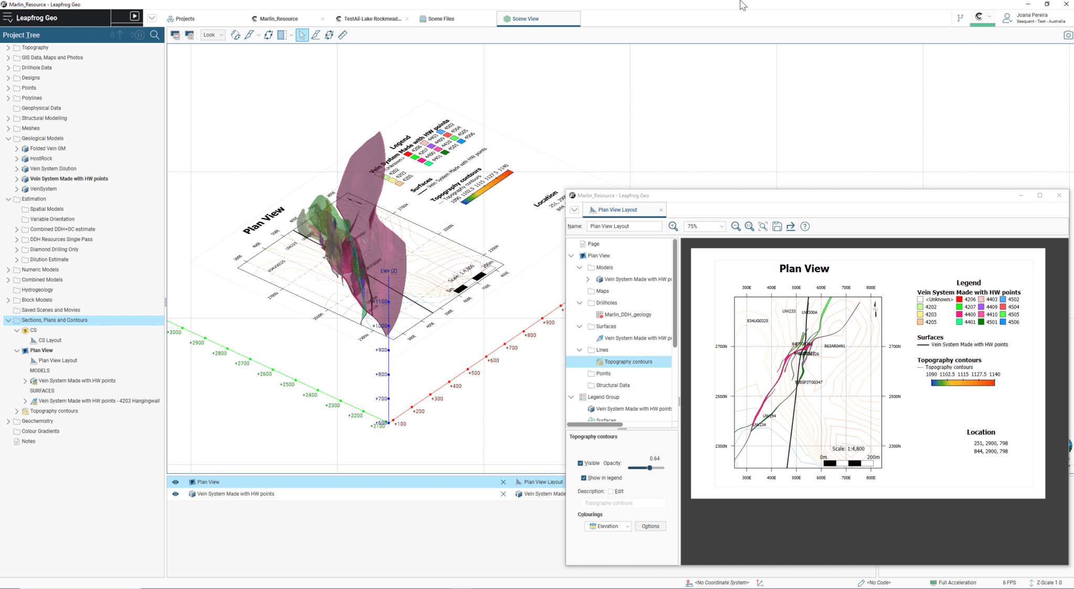Click zoom to fit page icon
Viewport: 1074px width, 589px height.
pos(763,226)
